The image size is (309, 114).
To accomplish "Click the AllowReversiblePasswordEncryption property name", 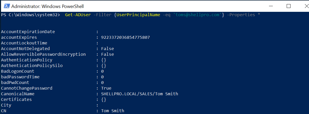I will (43, 54).
